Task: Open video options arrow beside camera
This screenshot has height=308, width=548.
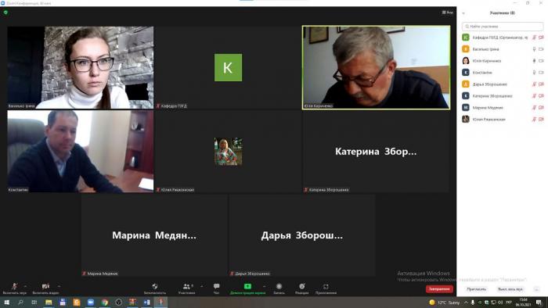Action: (x=59, y=286)
